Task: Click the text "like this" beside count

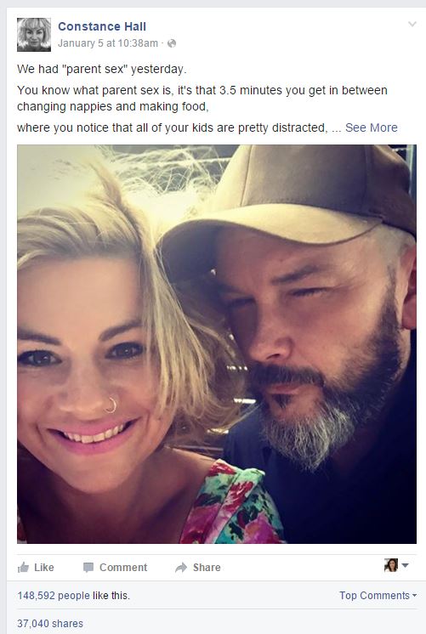Action: point(111,596)
